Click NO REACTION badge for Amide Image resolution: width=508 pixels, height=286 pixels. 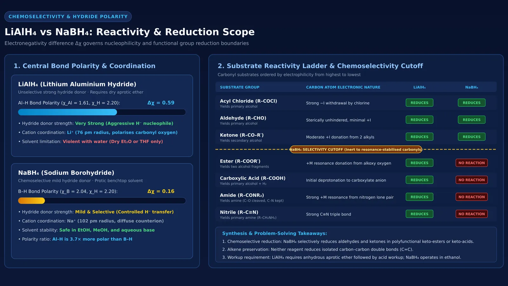[x=471, y=197]
